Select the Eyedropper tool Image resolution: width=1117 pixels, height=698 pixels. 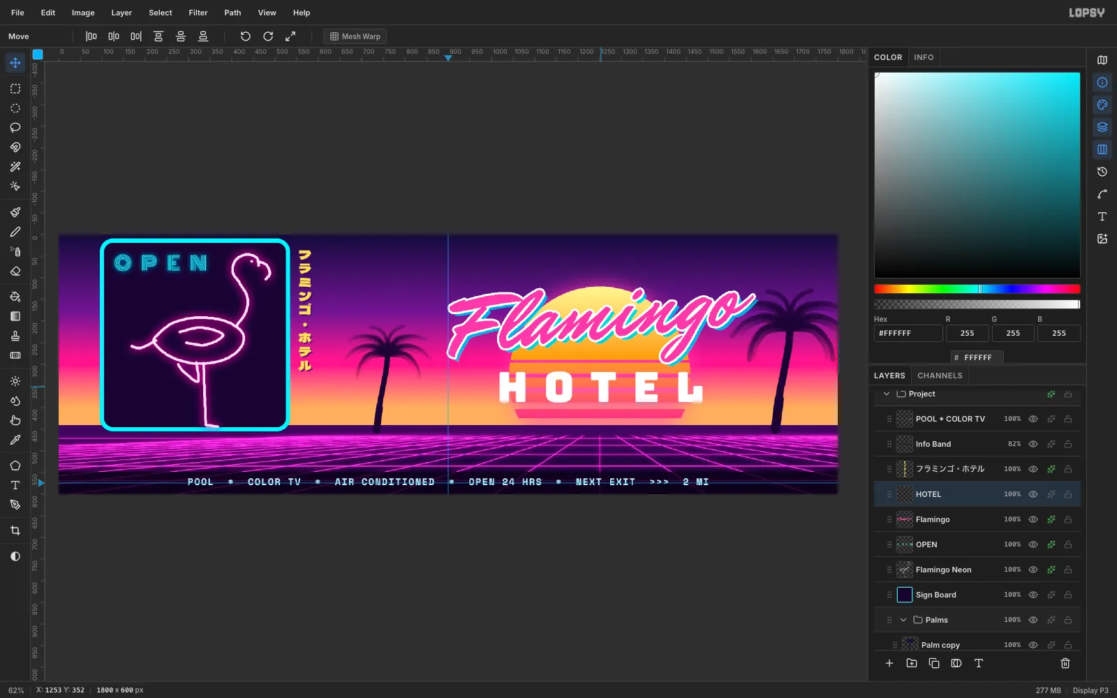click(x=15, y=440)
